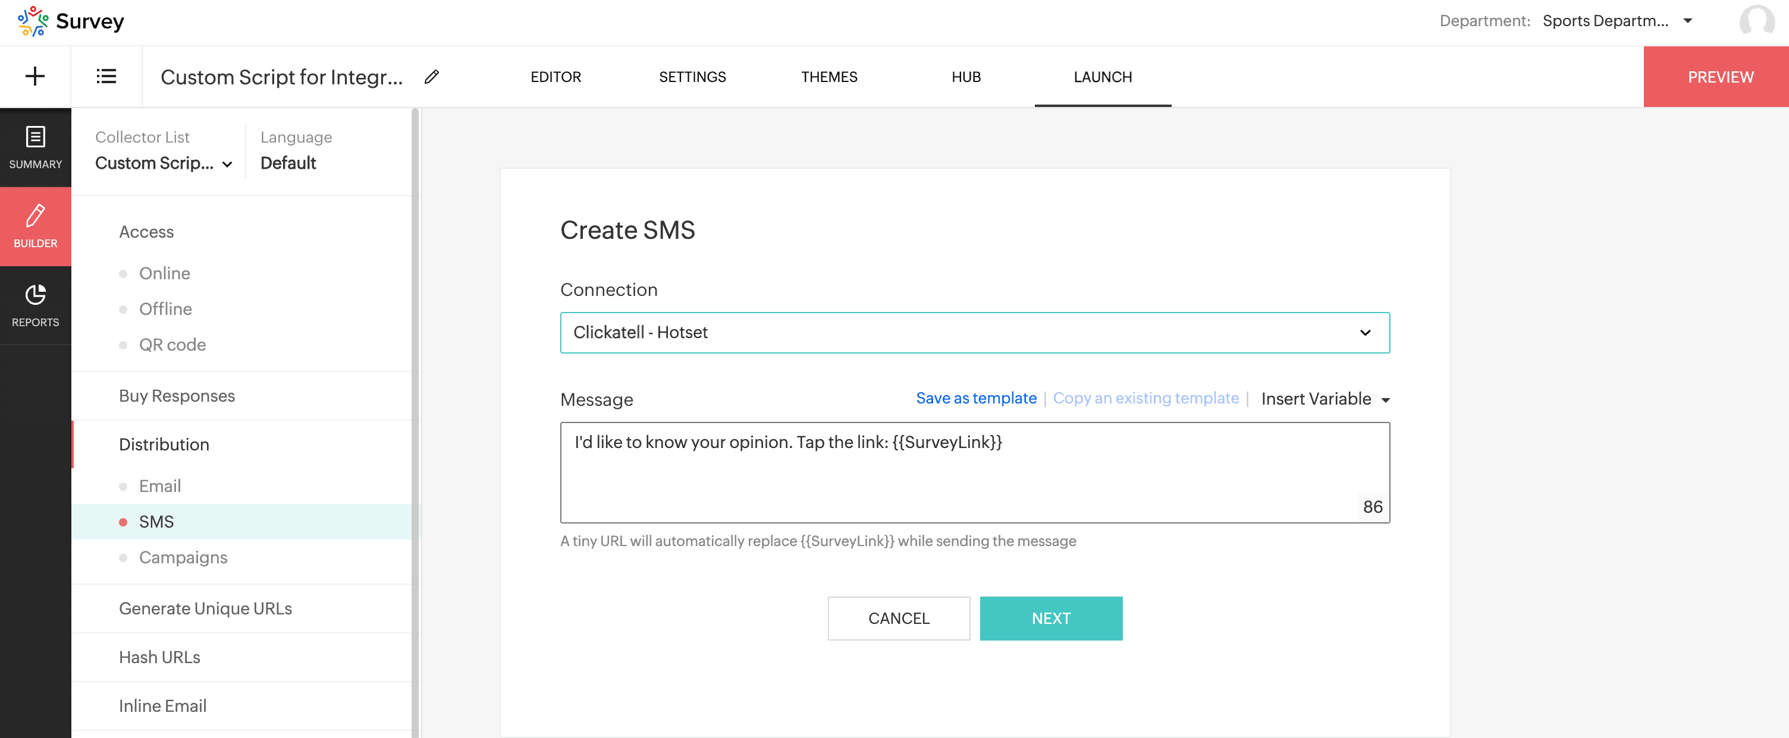
Task: Click the pencil icon to rename survey
Action: (431, 77)
